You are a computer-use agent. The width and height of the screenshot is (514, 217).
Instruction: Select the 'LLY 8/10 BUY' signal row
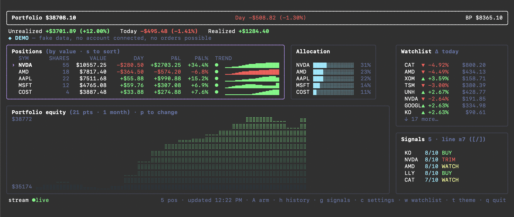(428, 173)
